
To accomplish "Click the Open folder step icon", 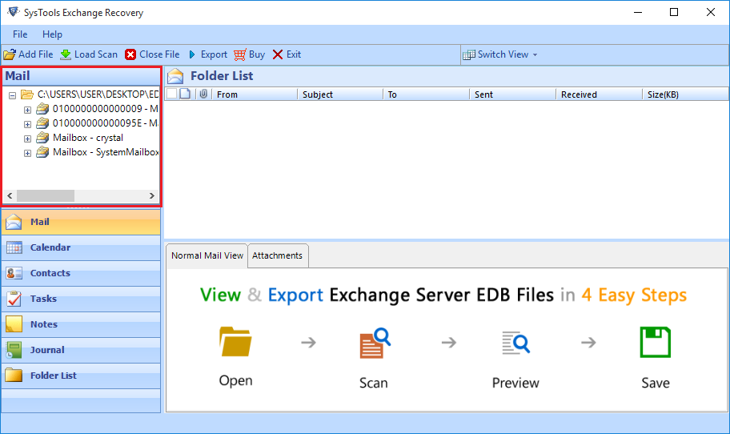I will point(235,342).
